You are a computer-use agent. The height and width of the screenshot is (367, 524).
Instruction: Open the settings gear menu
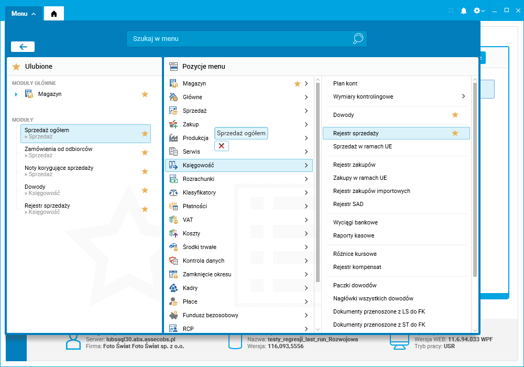(479, 10)
